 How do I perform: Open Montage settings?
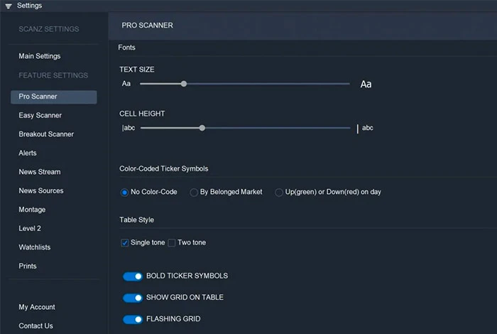[x=32, y=210]
